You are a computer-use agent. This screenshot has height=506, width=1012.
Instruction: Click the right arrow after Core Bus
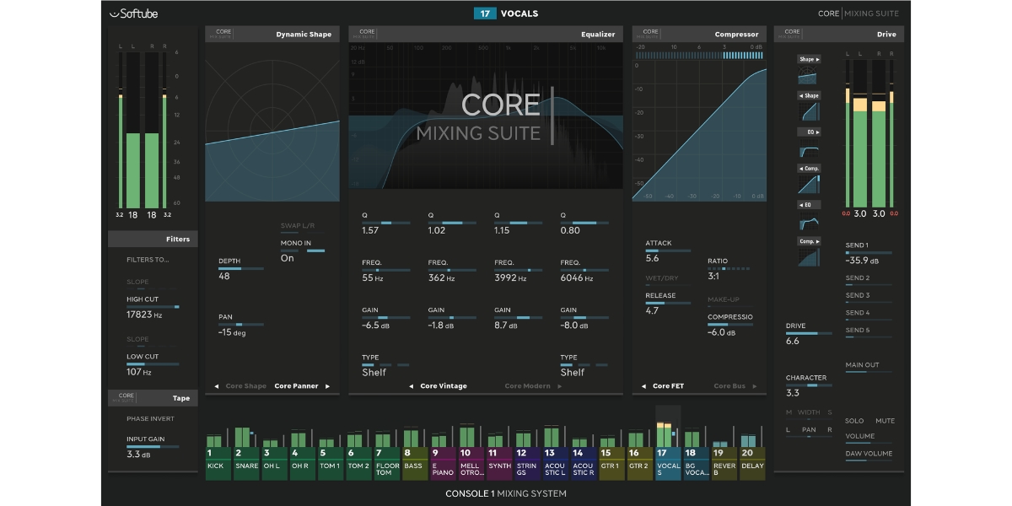pyautogui.click(x=755, y=386)
